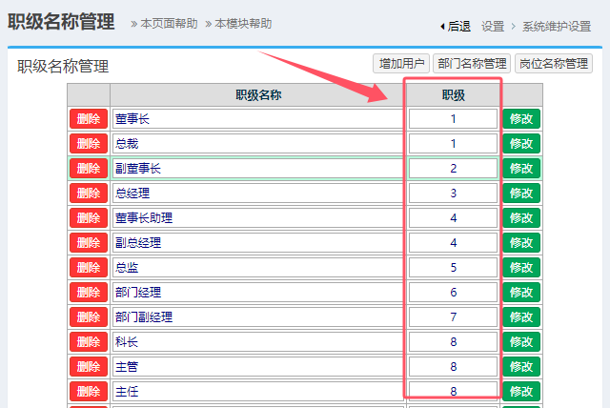Go to 设置 breadcrumb
This screenshot has height=408, width=610.
(493, 26)
